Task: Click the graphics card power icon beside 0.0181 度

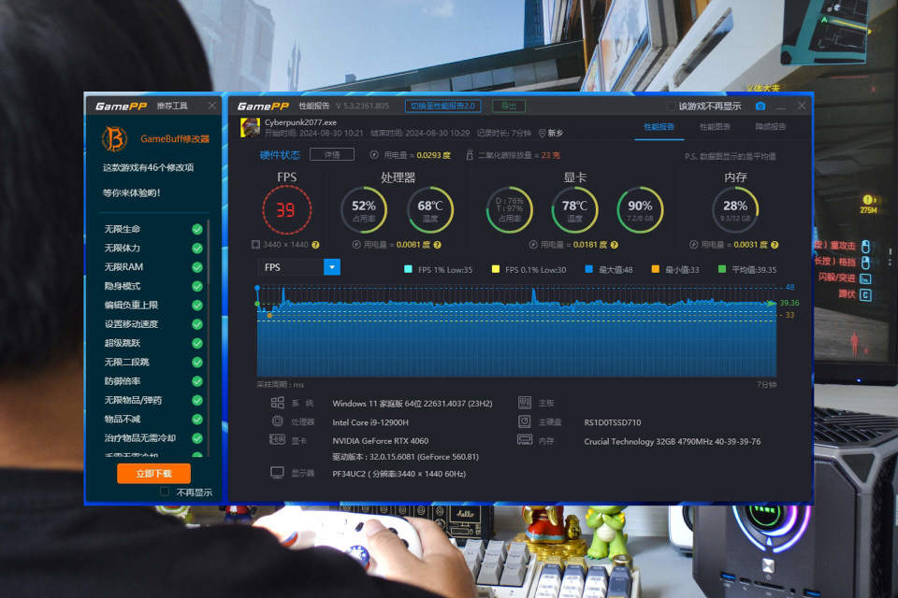Action: 533,245
